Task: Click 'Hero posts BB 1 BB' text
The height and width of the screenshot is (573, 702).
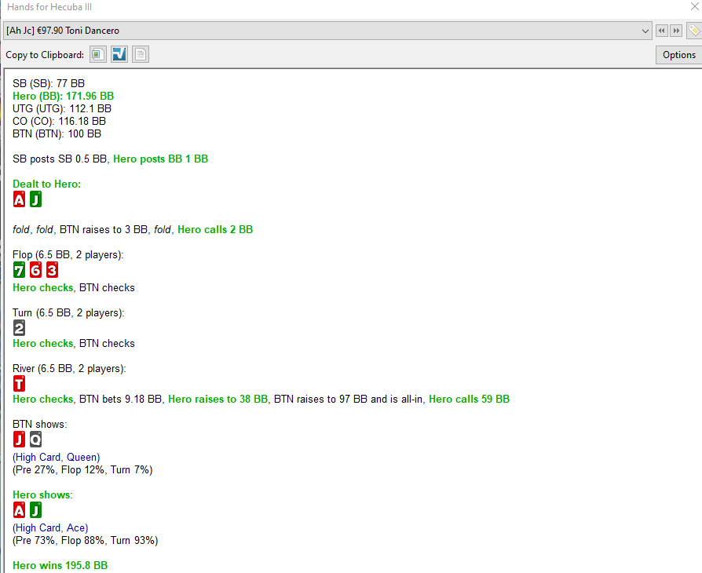Action: coord(160,159)
